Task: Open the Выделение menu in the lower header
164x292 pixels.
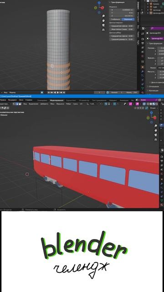Action: point(33,104)
